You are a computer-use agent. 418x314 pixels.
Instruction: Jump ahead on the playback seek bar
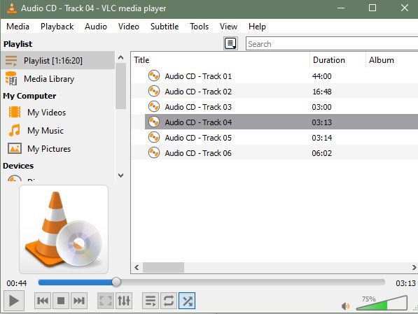(x=211, y=283)
